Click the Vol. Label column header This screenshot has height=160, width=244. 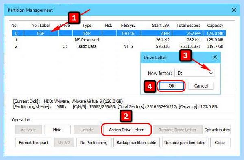point(41,26)
